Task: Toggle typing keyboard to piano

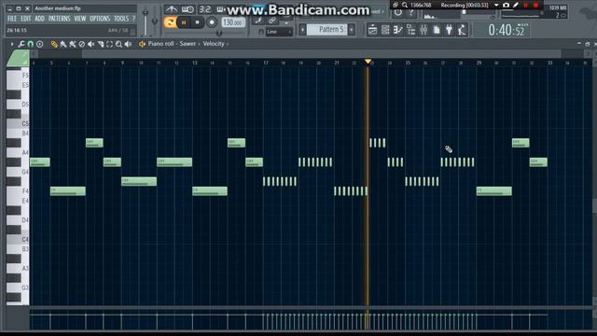Action: [221, 9]
